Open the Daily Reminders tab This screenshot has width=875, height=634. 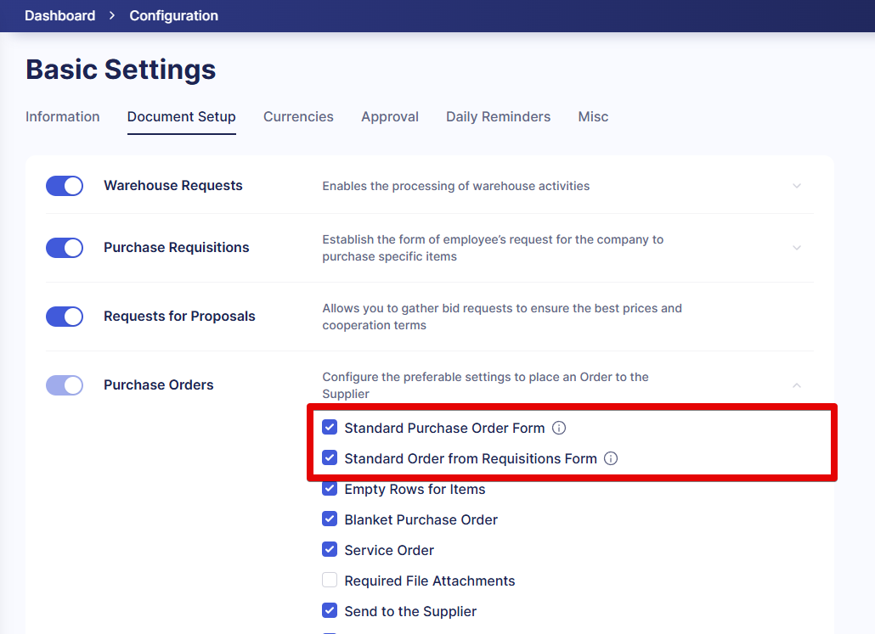pyautogui.click(x=499, y=116)
